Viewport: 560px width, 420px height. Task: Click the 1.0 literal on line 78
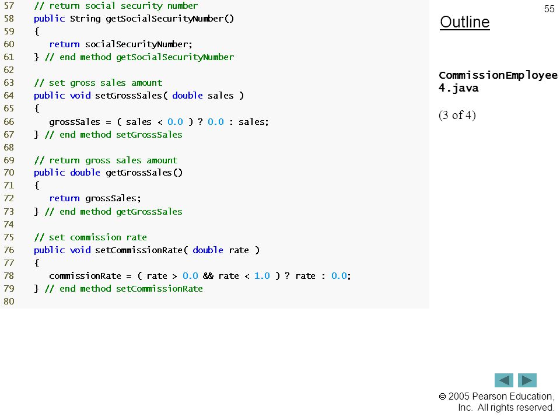pyautogui.click(x=262, y=276)
